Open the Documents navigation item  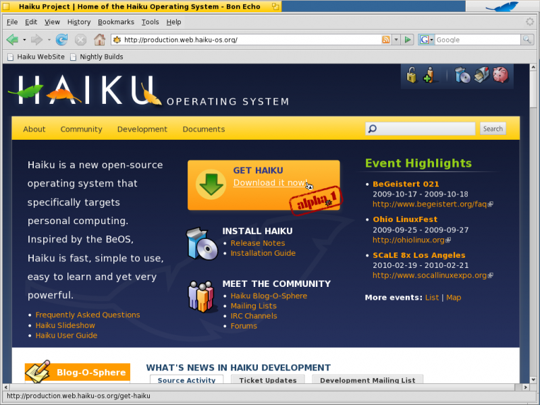pos(204,129)
